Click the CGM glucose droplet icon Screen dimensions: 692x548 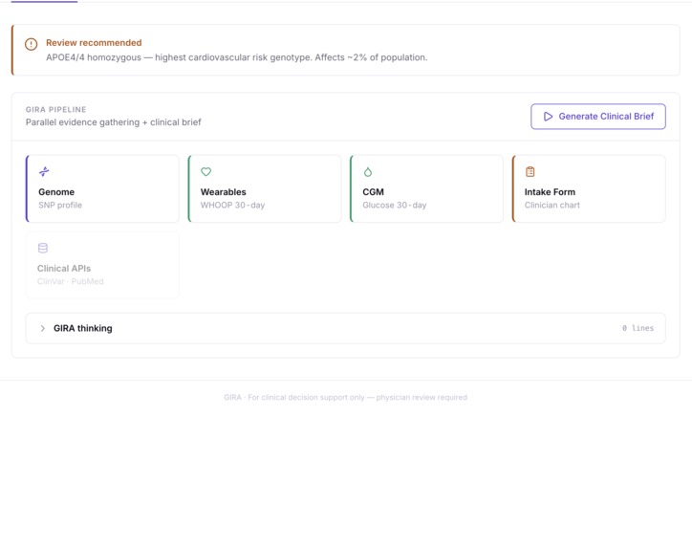pyautogui.click(x=368, y=172)
